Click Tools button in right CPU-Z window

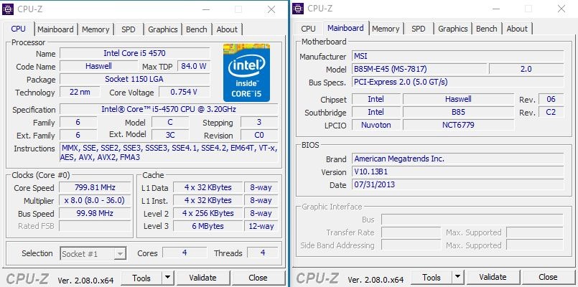[432, 278]
